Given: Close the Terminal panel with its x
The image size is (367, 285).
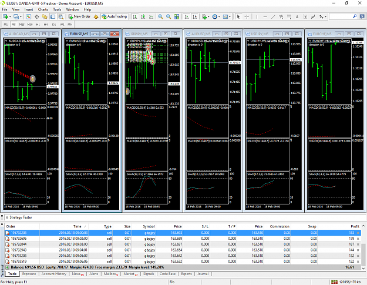Looking at the screenshot, I should click(2, 224).
